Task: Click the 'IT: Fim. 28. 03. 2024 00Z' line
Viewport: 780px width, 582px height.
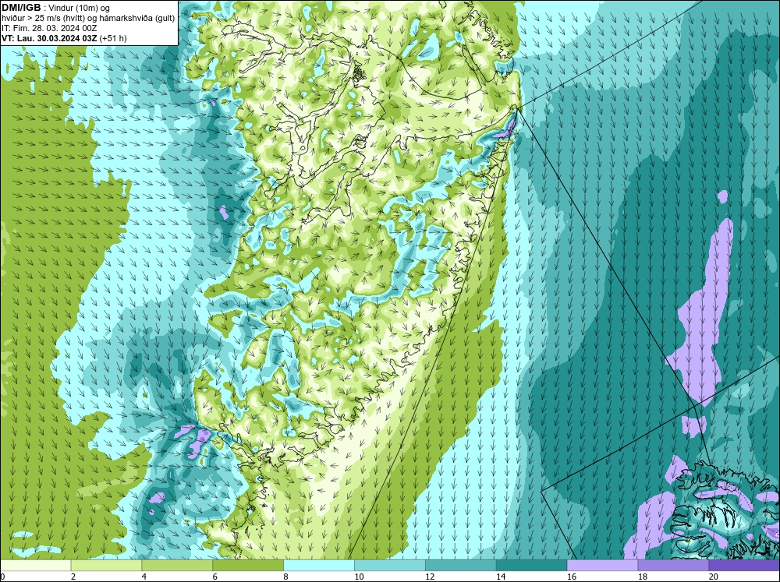Action: pos(49,28)
